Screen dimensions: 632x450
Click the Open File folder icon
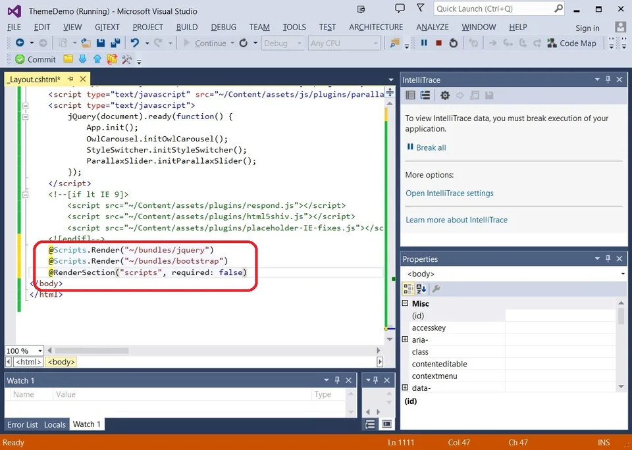(x=86, y=43)
